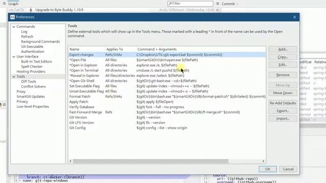This screenshot has width=326, height=183.
Task: Select the Git-LFS Version row
Action: 167,123
